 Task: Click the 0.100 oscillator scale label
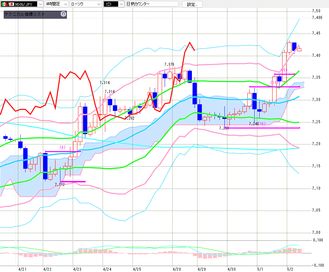click(x=318, y=240)
